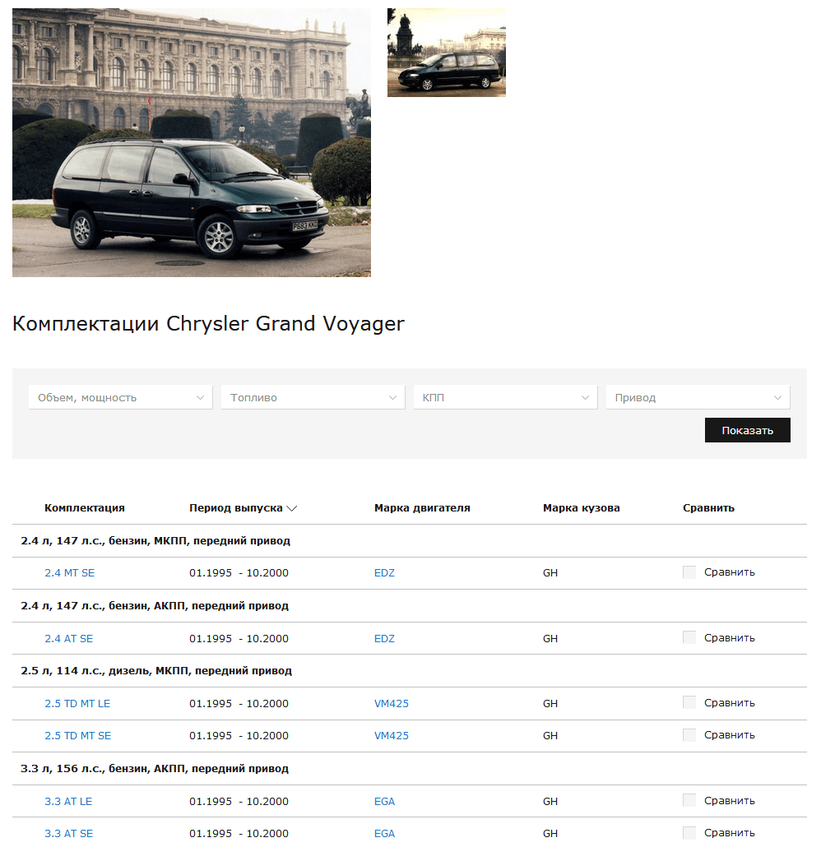Screen dimensions: 821x847
Task: Open the 3.3 AT LE trim link
Action: pos(68,801)
